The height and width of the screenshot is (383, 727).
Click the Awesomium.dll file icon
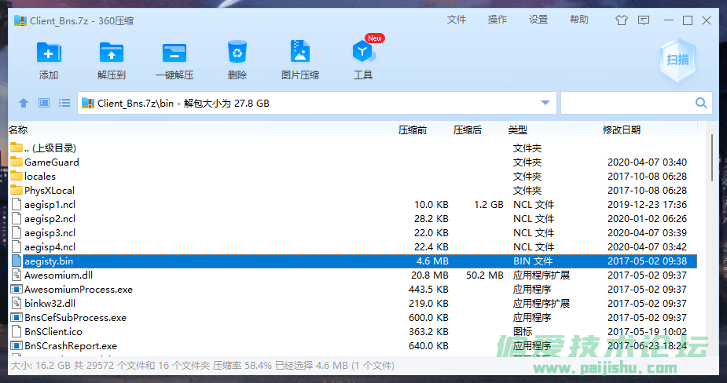coord(17,275)
